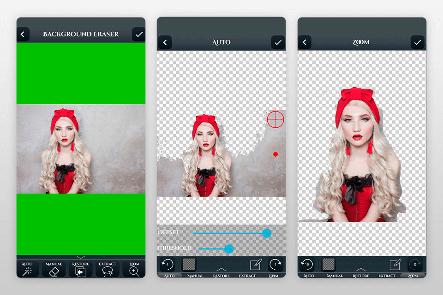Select the Extract lasso tool
Viewport: 443px width, 295px height.
108,269
